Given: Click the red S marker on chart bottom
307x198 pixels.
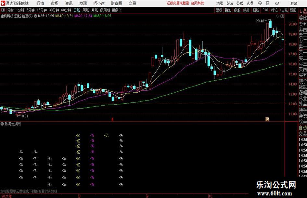Looking at the screenshot, I should [x=112, y=119].
